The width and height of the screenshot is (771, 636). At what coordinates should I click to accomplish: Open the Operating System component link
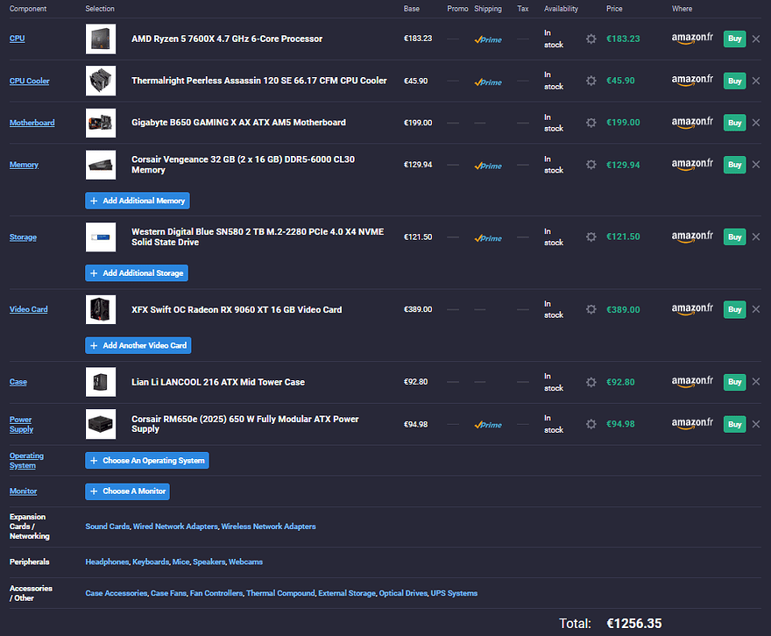click(x=26, y=461)
